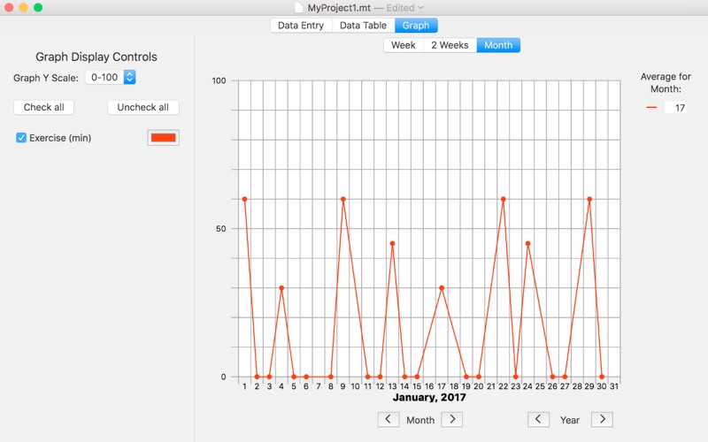Screen dimensions: 708x442
Task: Open the red Exercise color swatch
Action: (x=164, y=138)
